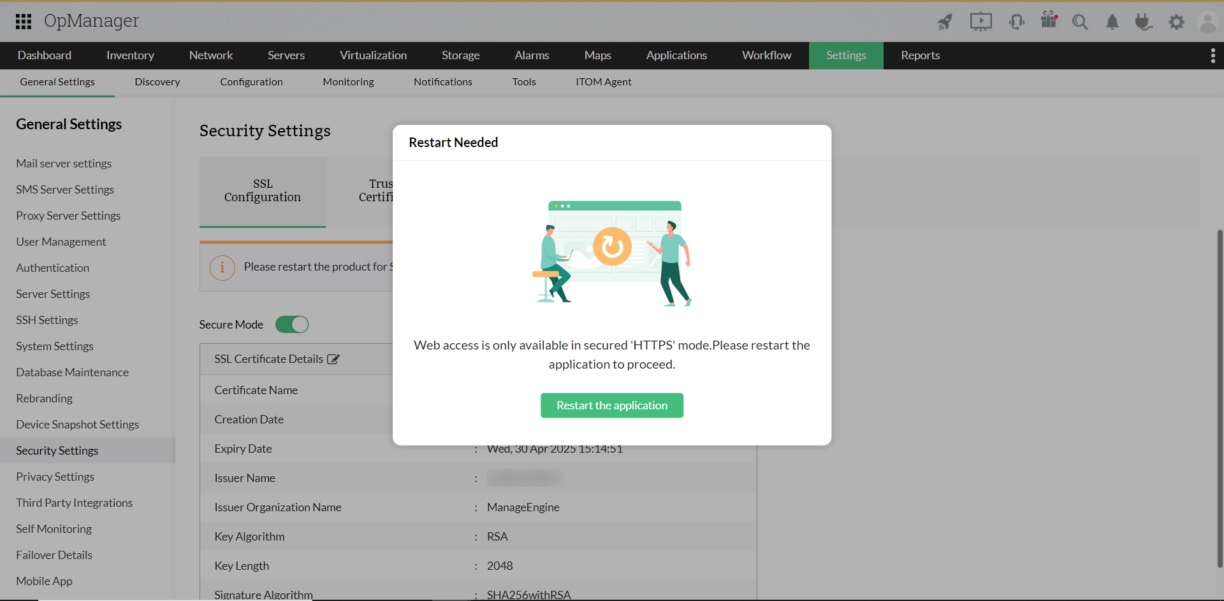Open the user profile avatar
Image resolution: width=1224 pixels, height=601 pixels.
[x=1207, y=21]
